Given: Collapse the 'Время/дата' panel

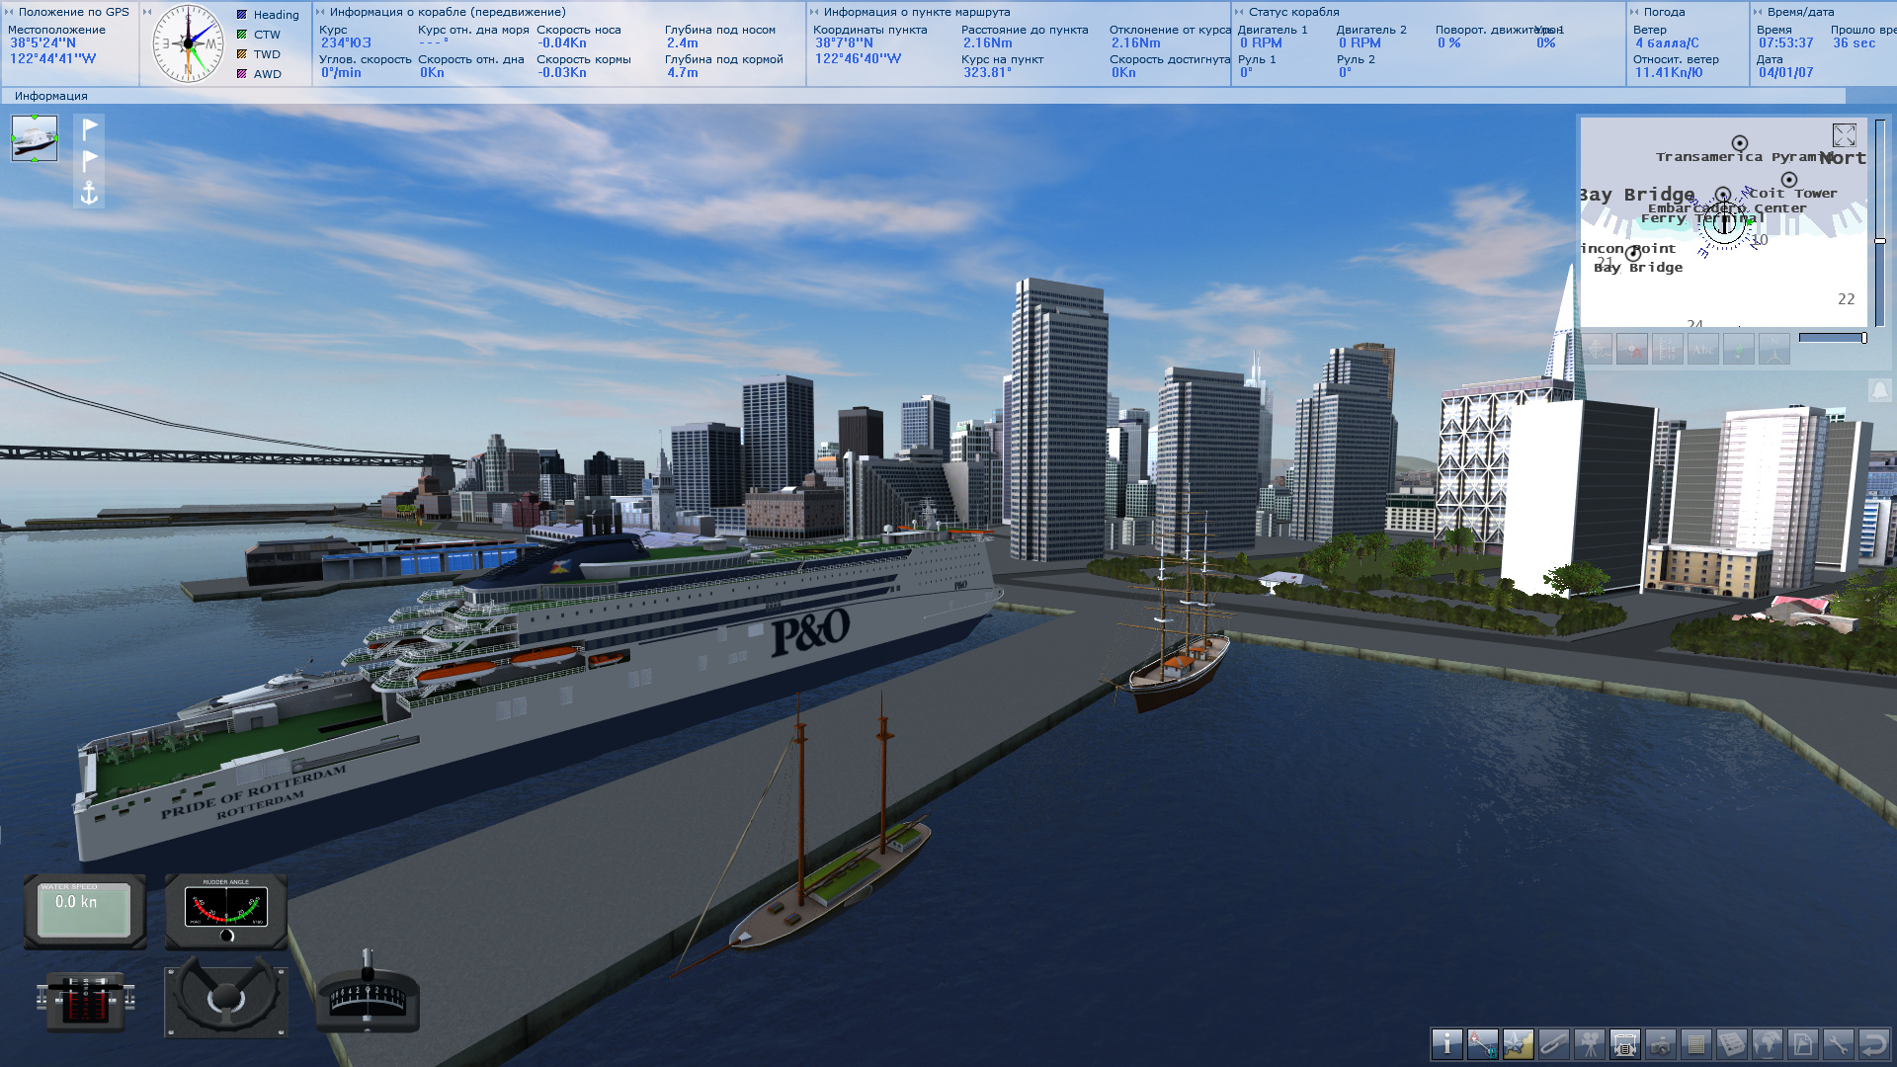Looking at the screenshot, I should click(1758, 12).
